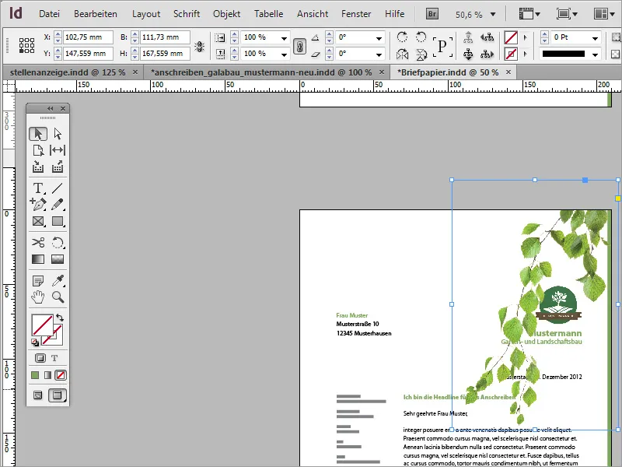The height and width of the screenshot is (467, 622).
Task: Select the Gradient Swatch tool
Action: pos(38,259)
